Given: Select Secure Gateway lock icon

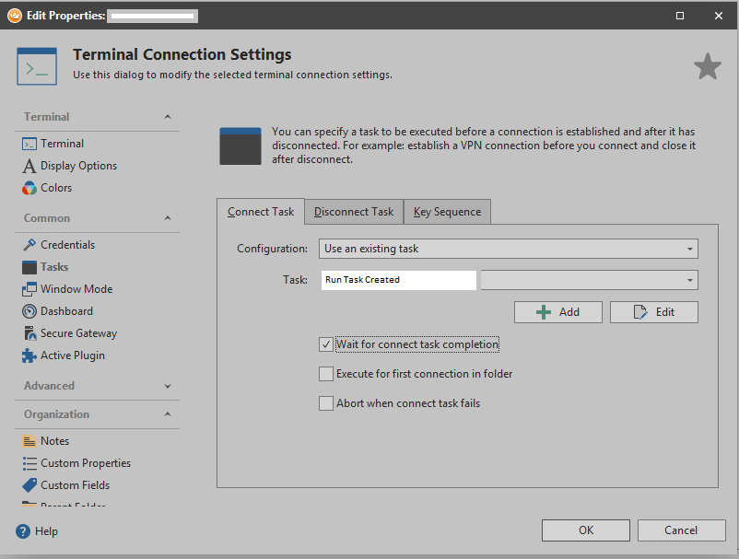Looking at the screenshot, I should coord(29,333).
